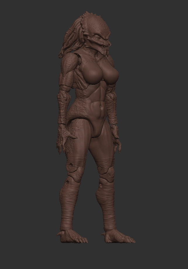Click the clawed foot on the left

(x=73, y=236)
